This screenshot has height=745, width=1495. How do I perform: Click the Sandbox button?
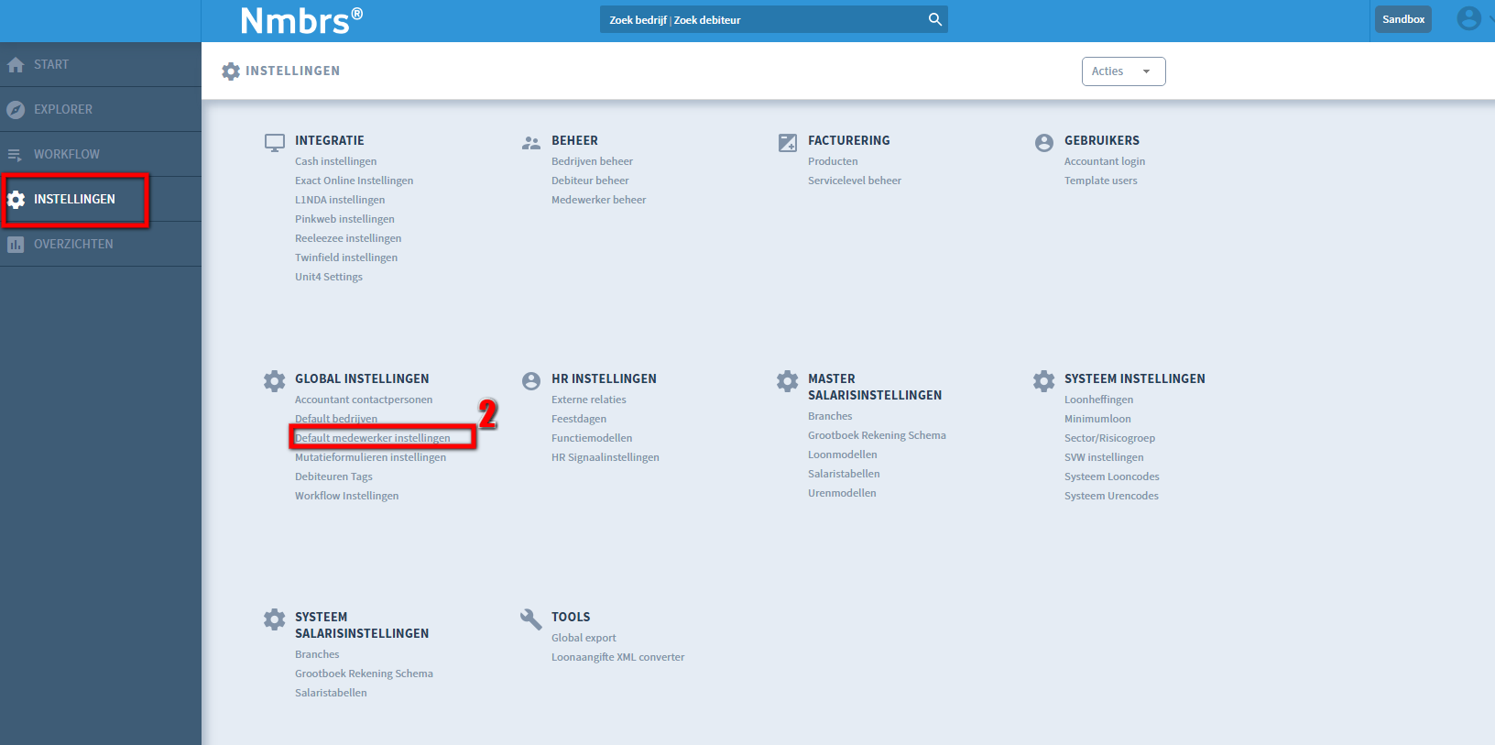1403,19
